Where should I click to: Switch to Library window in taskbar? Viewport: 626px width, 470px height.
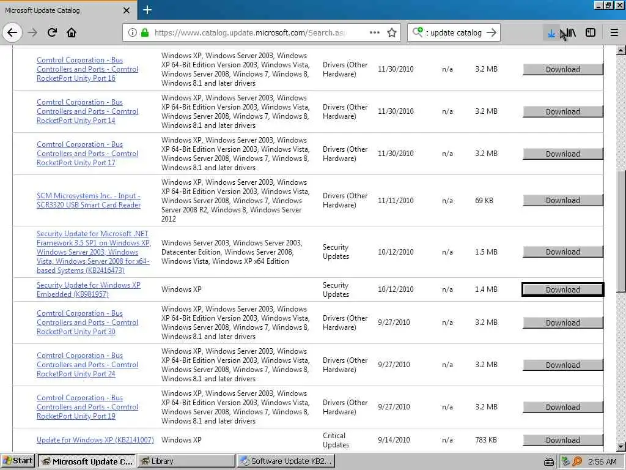(x=186, y=461)
